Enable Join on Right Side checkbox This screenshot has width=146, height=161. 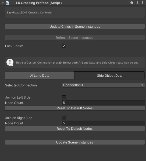click(x=64, y=118)
